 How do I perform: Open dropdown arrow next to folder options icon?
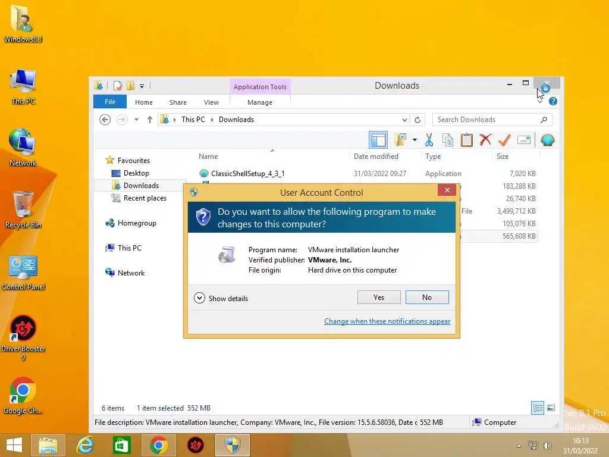click(x=415, y=140)
